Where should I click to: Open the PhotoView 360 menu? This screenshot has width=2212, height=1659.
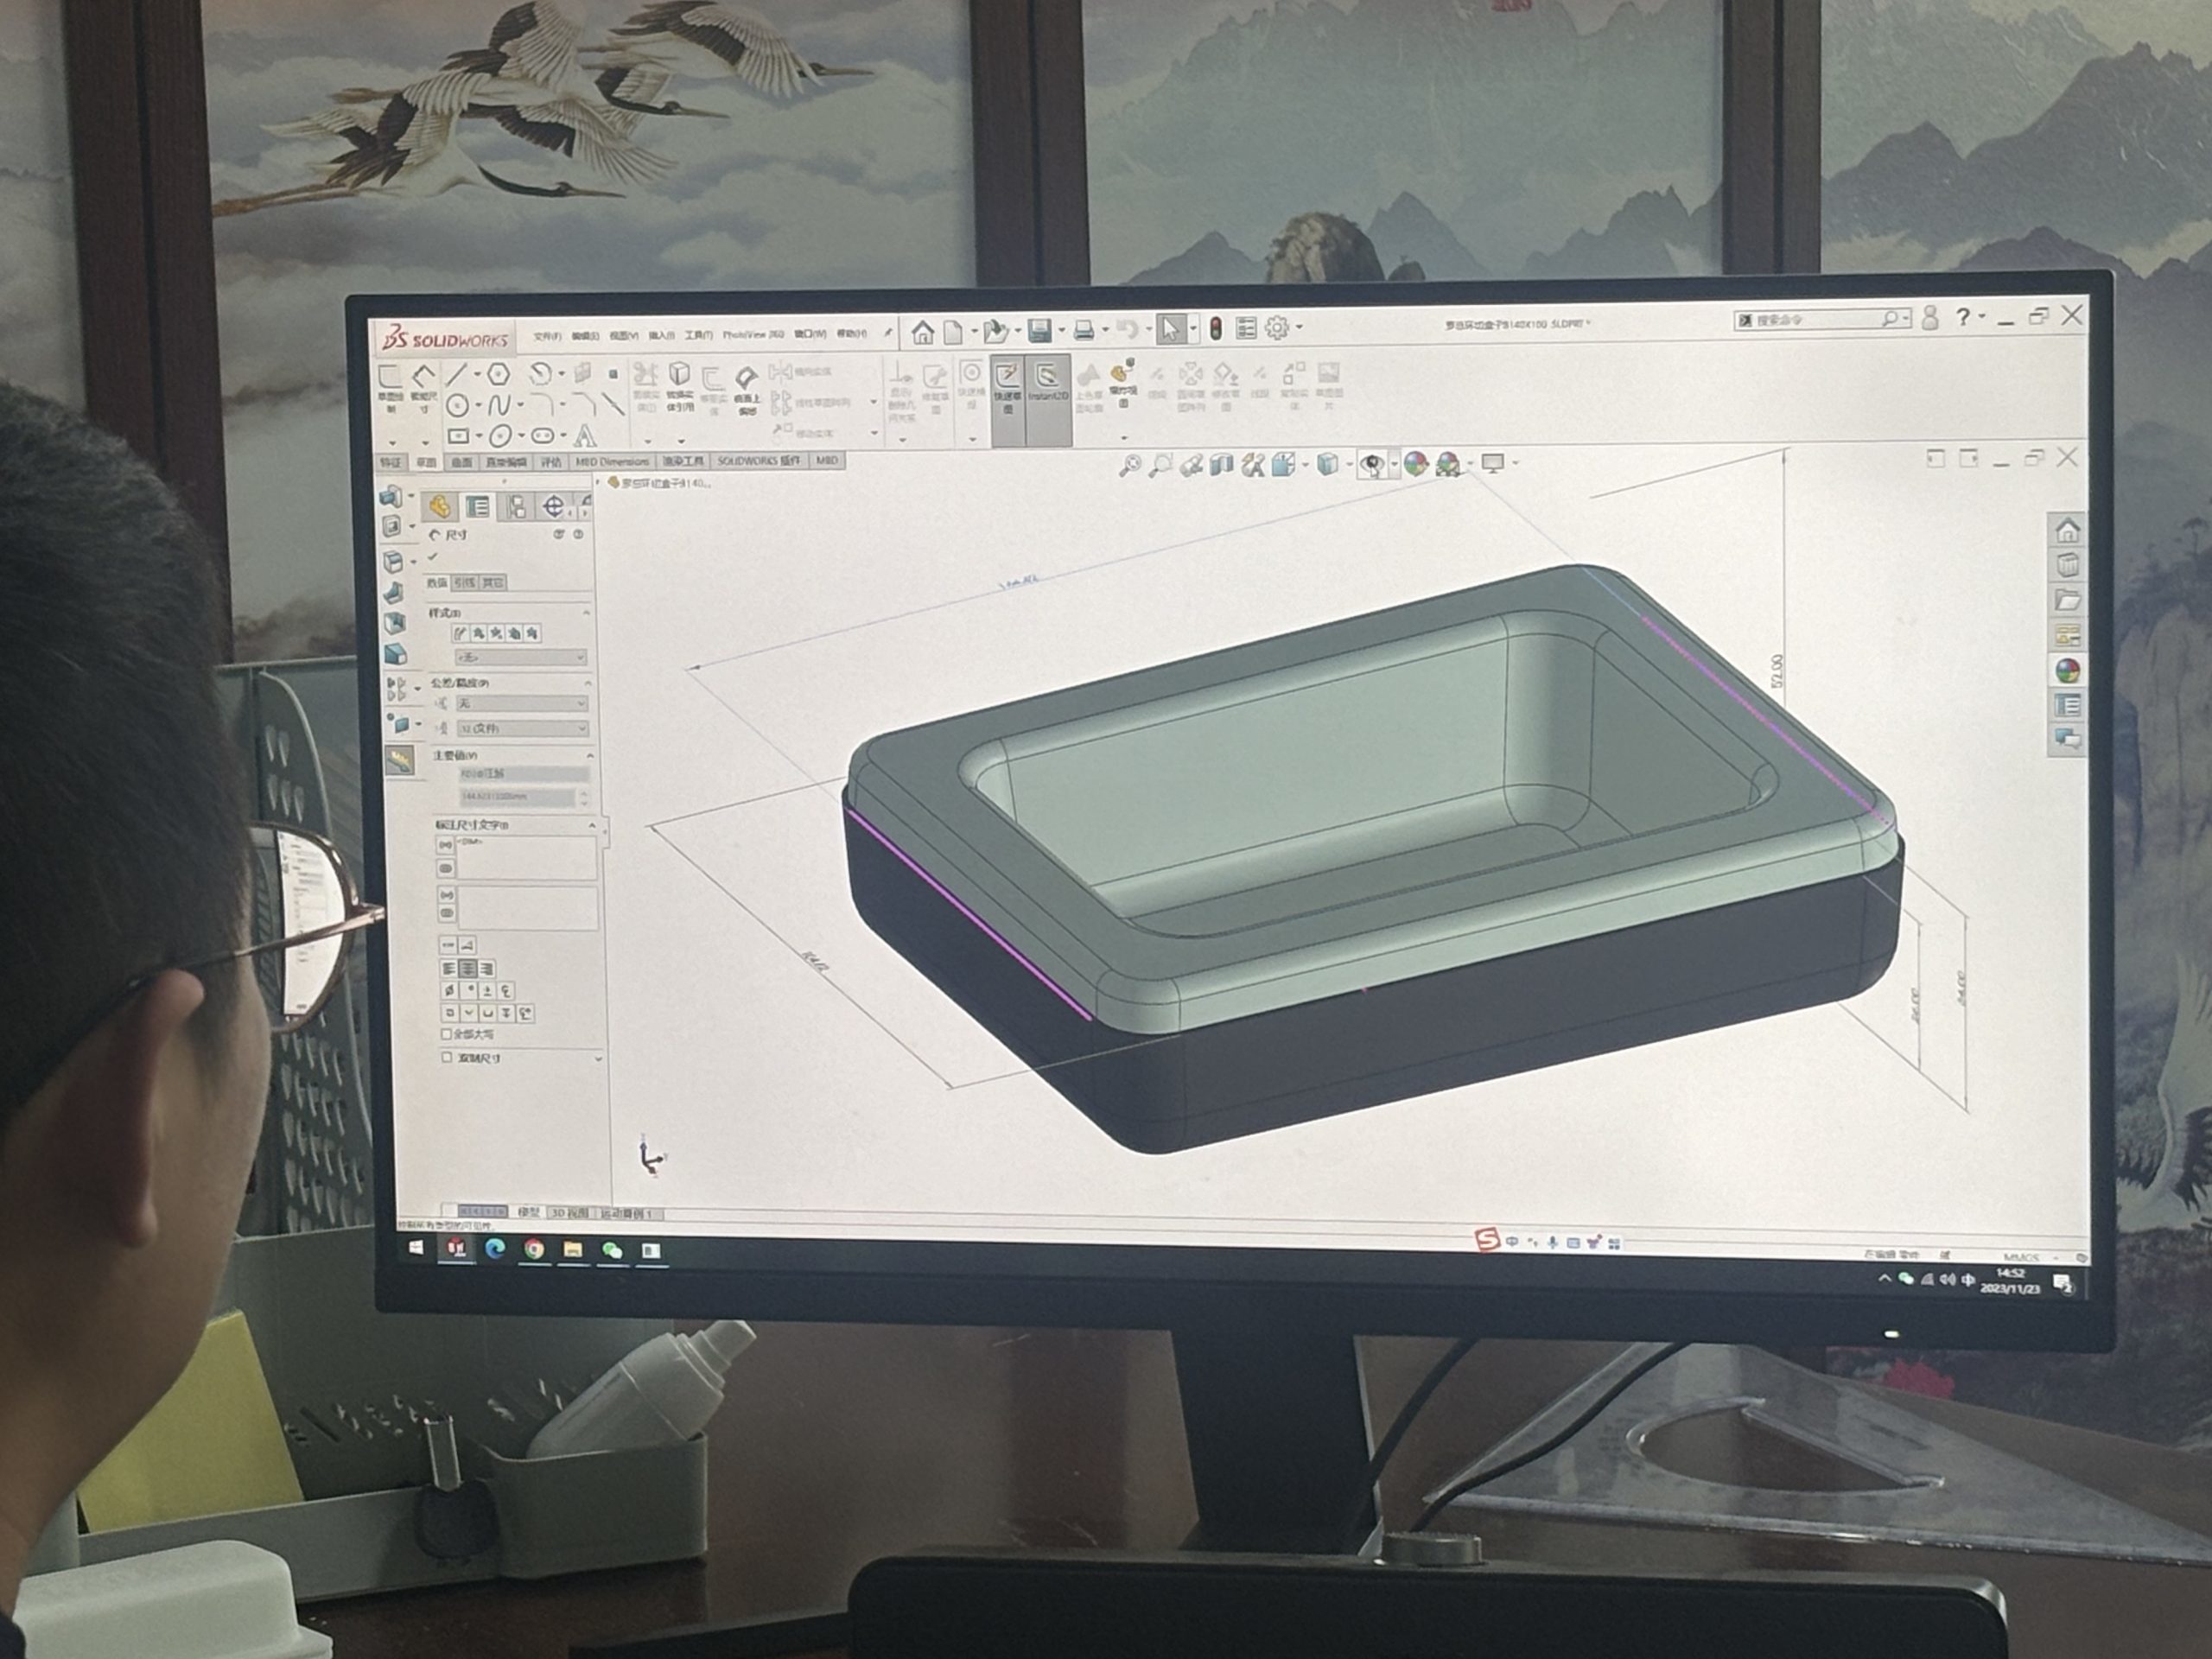click(x=753, y=335)
